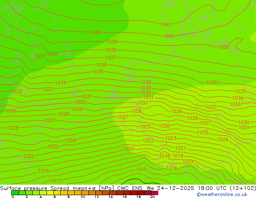
Task: Click the date '24-12-2025' in the title
Action: [176, 188]
